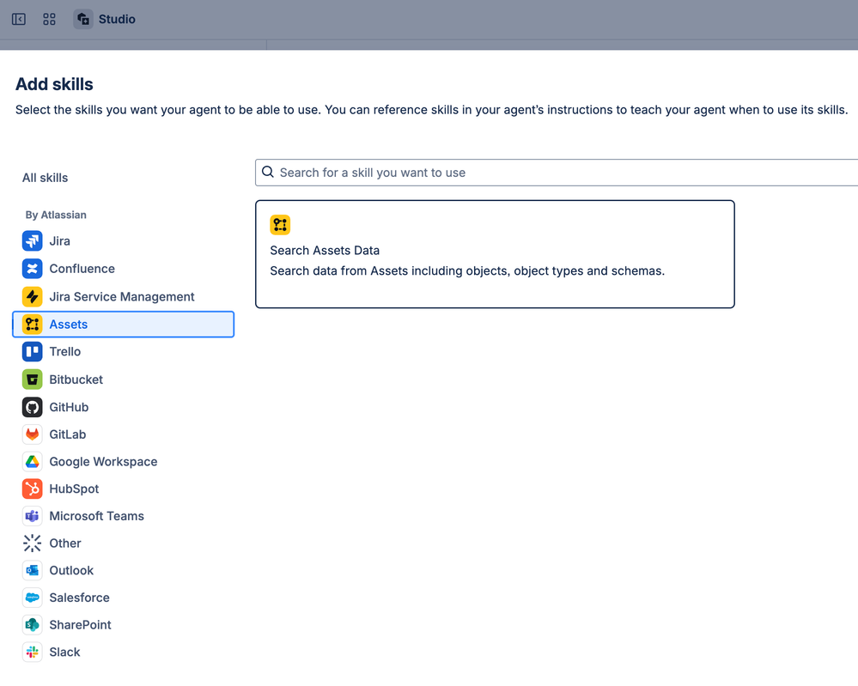Select the GitHub category label
Screen dimensions: 858x686
coord(69,407)
